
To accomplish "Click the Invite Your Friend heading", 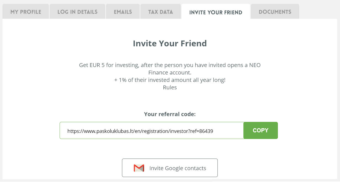I will coord(170,43).
